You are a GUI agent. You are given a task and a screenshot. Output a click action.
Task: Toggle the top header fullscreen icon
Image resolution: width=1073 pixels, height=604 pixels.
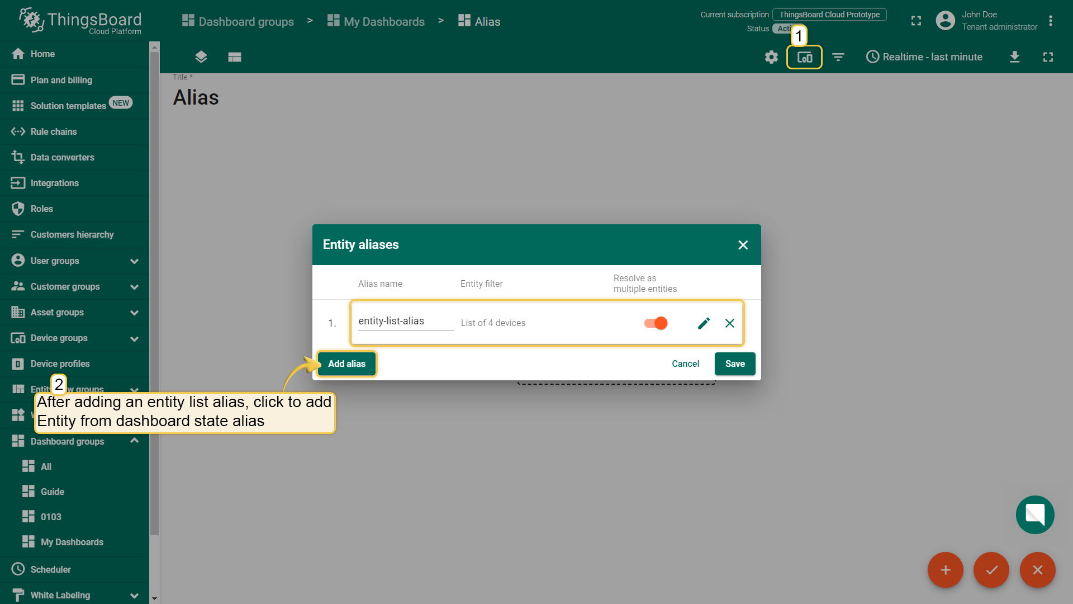(x=916, y=21)
